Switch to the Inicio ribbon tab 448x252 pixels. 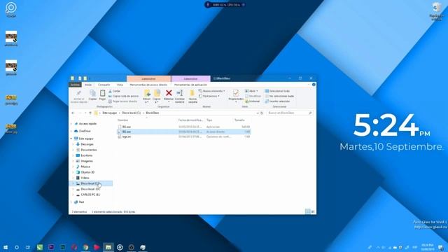pyautogui.click(x=88, y=85)
